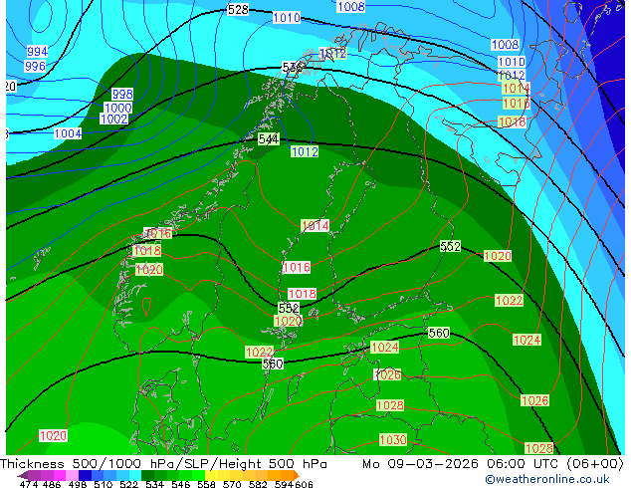Click the orange arrow at legend's high end
Screen dimensions: 631x488
(297, 475)
